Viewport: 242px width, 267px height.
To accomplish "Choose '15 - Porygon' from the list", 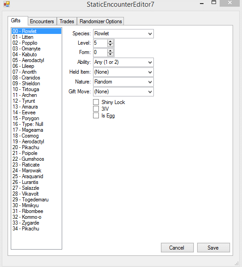I will (36, 118).
